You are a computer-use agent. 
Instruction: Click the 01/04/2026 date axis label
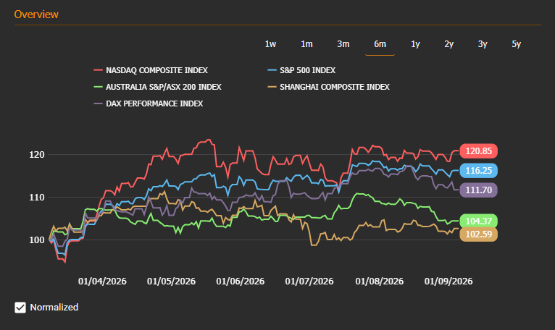102,282
